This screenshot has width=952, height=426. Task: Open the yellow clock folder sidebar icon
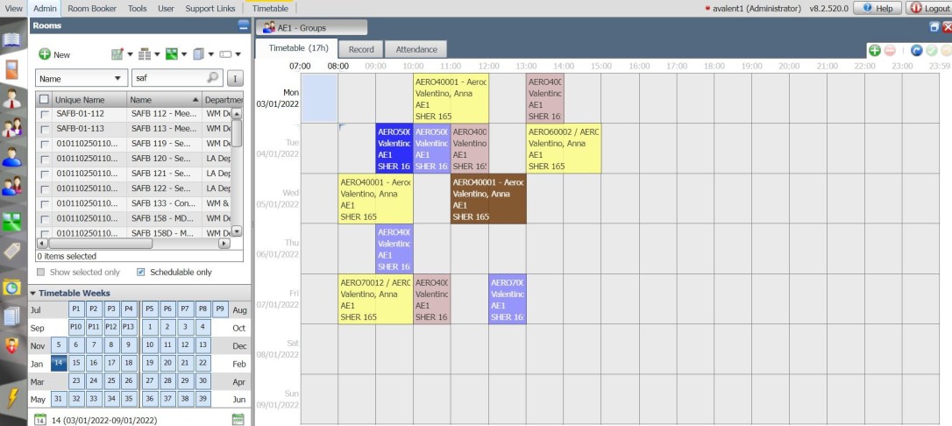[12, 288]
